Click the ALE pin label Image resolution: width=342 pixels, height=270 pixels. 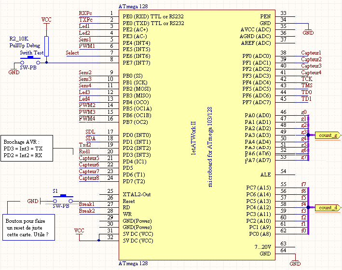click(x=265, y=175)
